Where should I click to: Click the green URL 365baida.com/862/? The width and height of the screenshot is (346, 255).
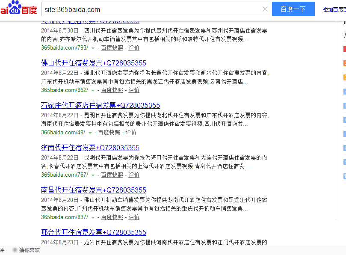click(65, 90)
